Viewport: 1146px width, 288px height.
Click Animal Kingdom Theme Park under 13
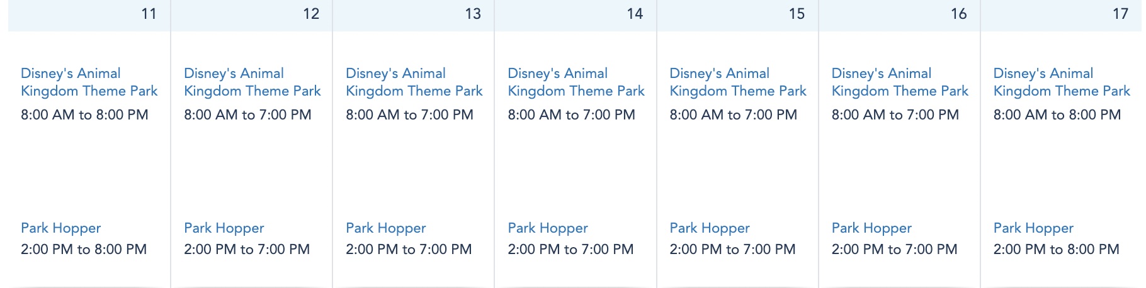(x=414, y=82)
